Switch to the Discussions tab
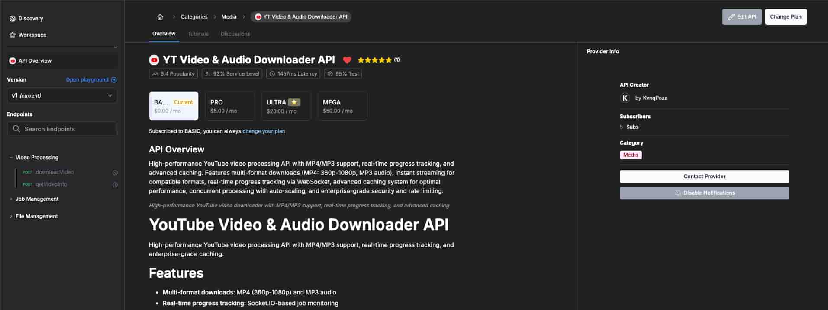The width and height of the screenshot is (828, 310). 235,34
